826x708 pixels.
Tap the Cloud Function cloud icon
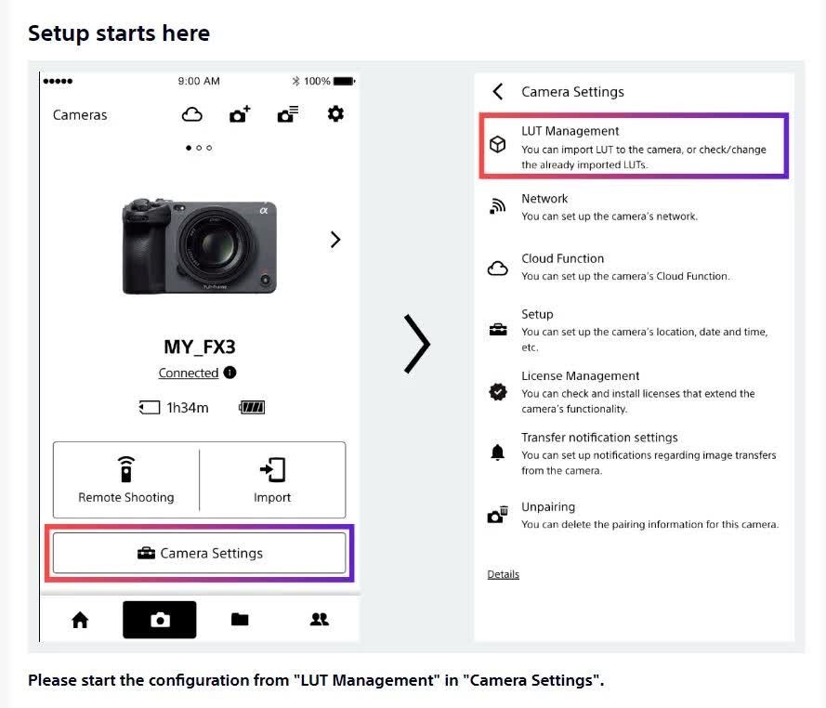tap(498, 269)
